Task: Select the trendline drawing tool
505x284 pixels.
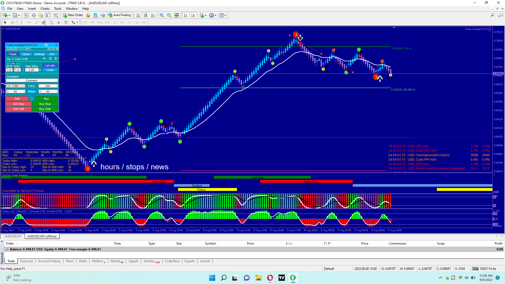Action: (x=36, y=23)
